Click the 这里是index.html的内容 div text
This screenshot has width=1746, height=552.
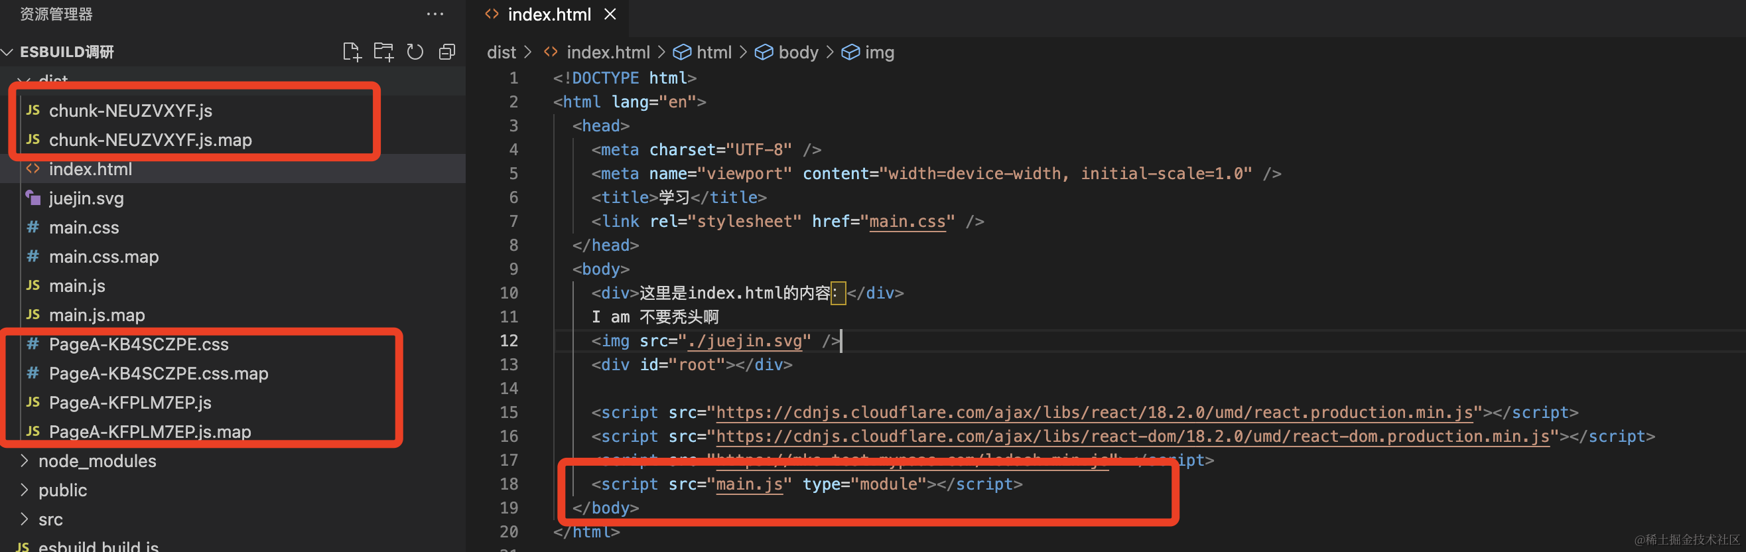tap(735, 293)
